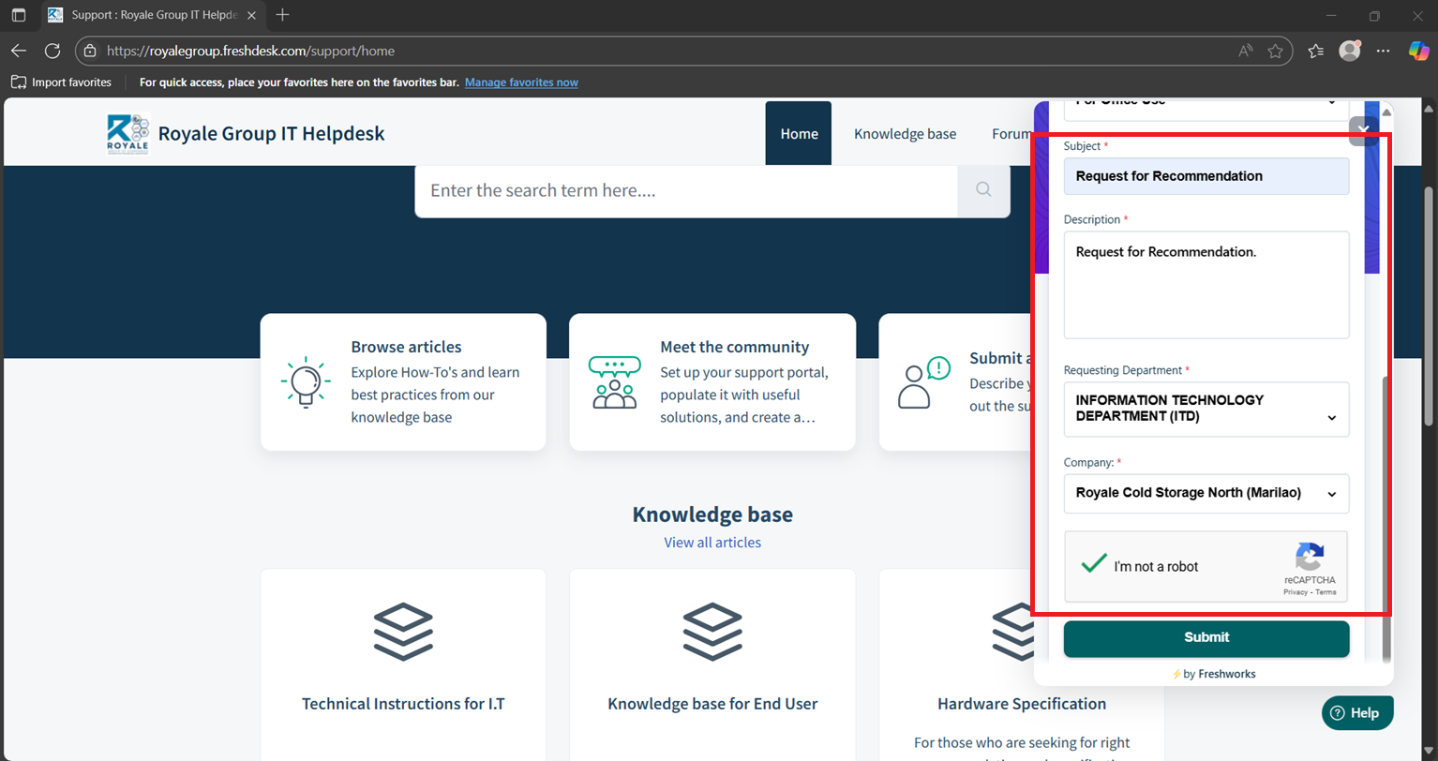The height and width of the screenshot is (761, 1438).
Task: Open the Meet the community heading
Action: 734,347
